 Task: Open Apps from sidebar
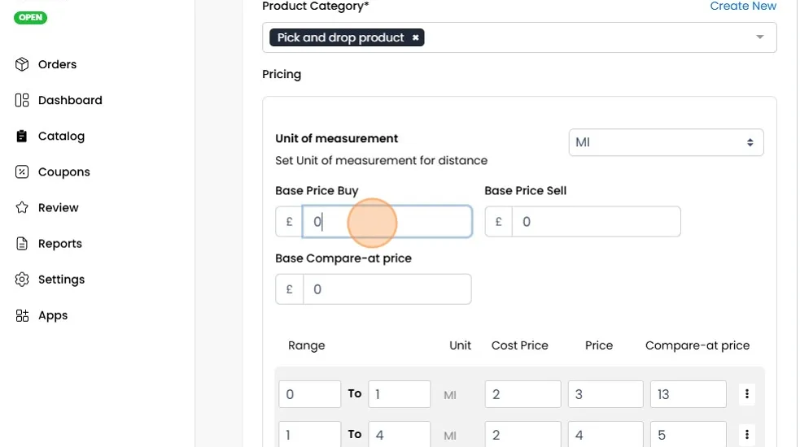tap(53, 315)
